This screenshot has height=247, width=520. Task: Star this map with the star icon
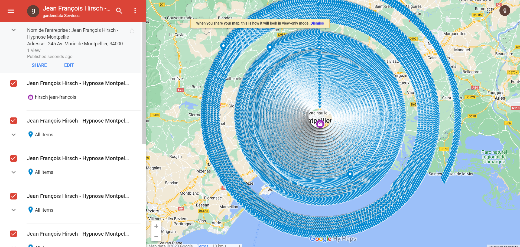[132, 31]
